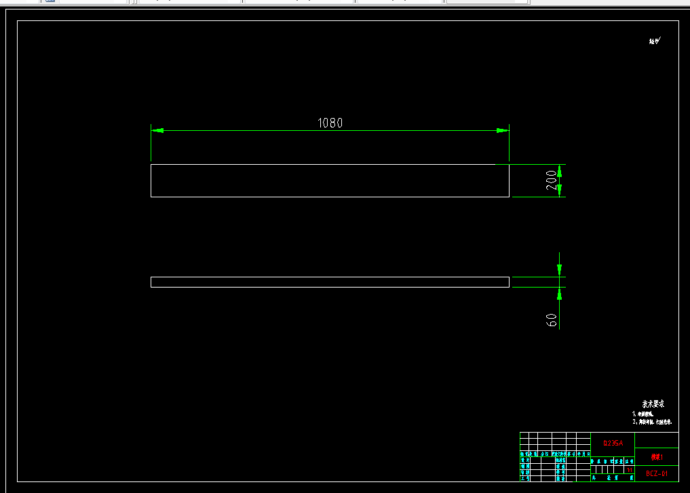Viewport: 690px width, 493px height.
Task: Select technical requirement line 2
Action: coord(652,422)
